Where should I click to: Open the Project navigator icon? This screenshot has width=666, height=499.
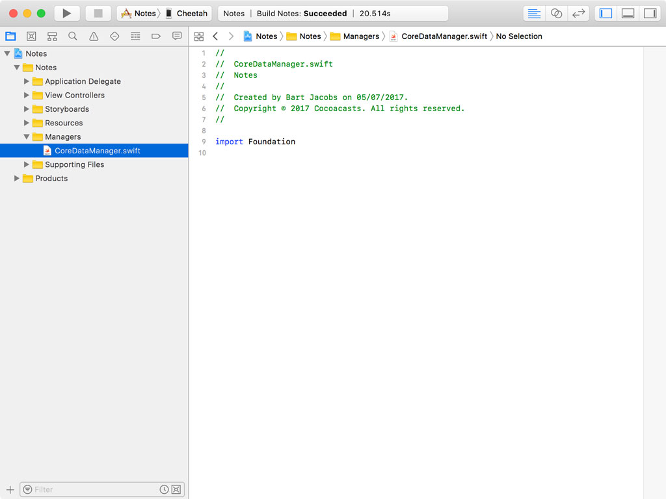point(10,36)
